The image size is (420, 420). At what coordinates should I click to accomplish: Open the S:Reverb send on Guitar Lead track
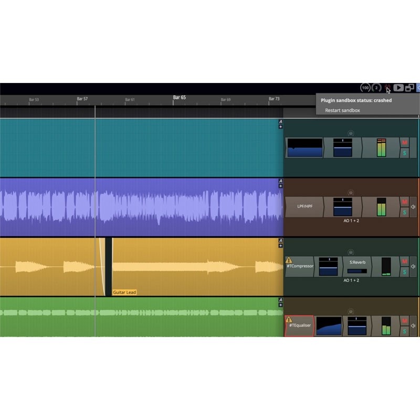(x=357, y=267)
